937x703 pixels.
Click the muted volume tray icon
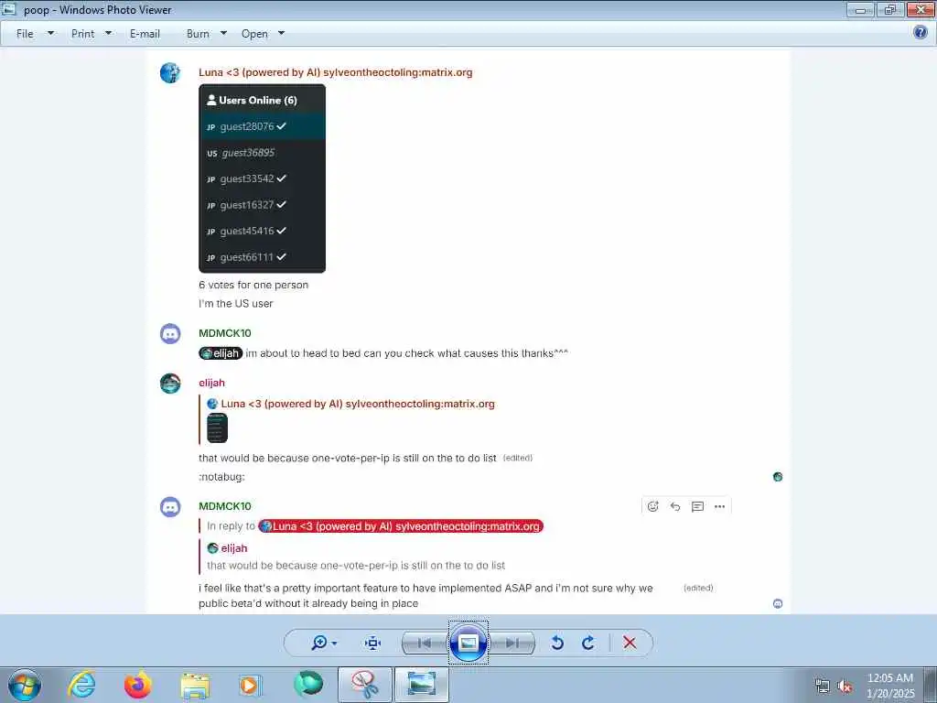[x=845, y=687]
